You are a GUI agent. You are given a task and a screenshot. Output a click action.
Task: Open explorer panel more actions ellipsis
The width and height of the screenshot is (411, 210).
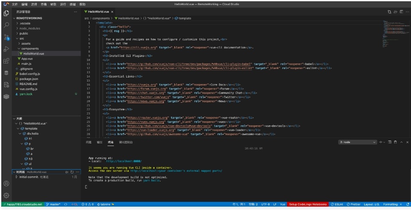(76, 12)
